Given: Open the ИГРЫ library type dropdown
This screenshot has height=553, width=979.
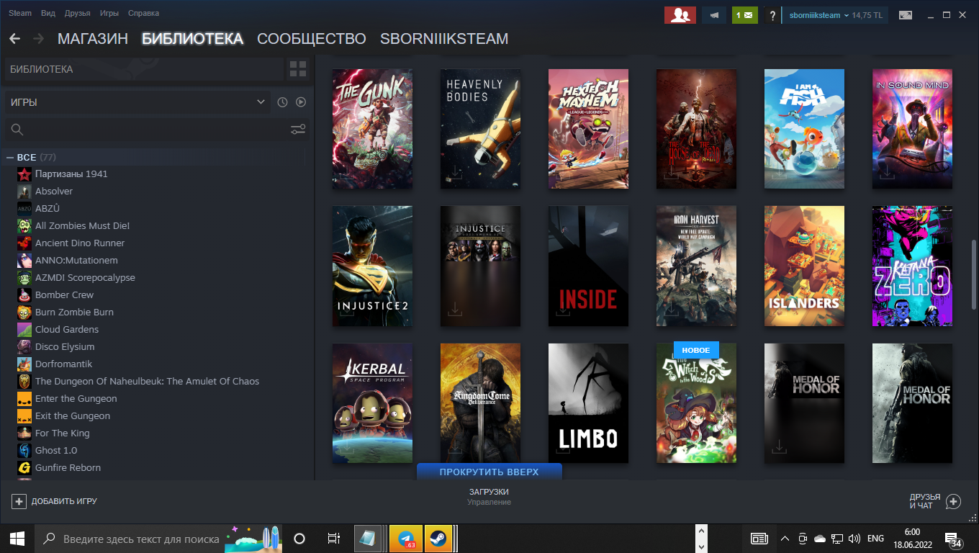Looking at the screenshot, I should coord(137,102).
